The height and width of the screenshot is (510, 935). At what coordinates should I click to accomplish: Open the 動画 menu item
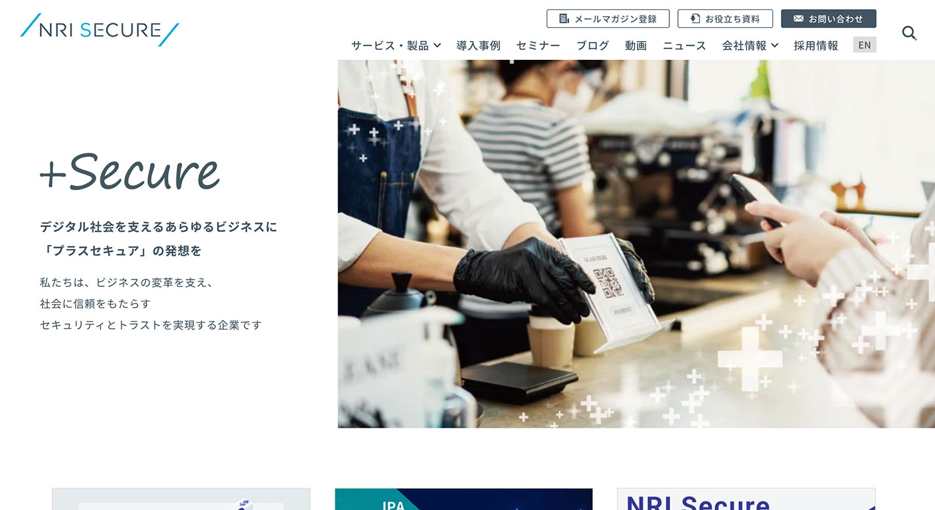(636, 46)
